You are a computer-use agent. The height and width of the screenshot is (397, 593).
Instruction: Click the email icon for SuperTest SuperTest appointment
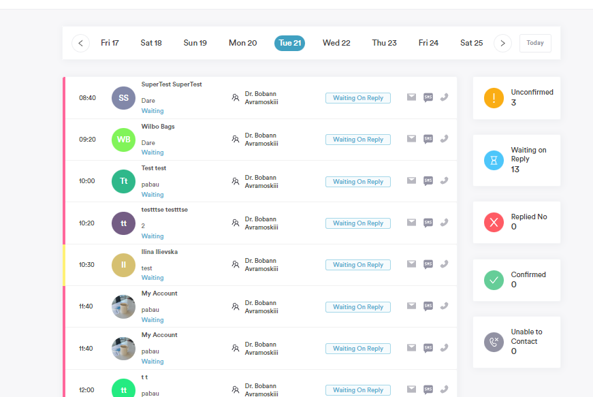411,97
